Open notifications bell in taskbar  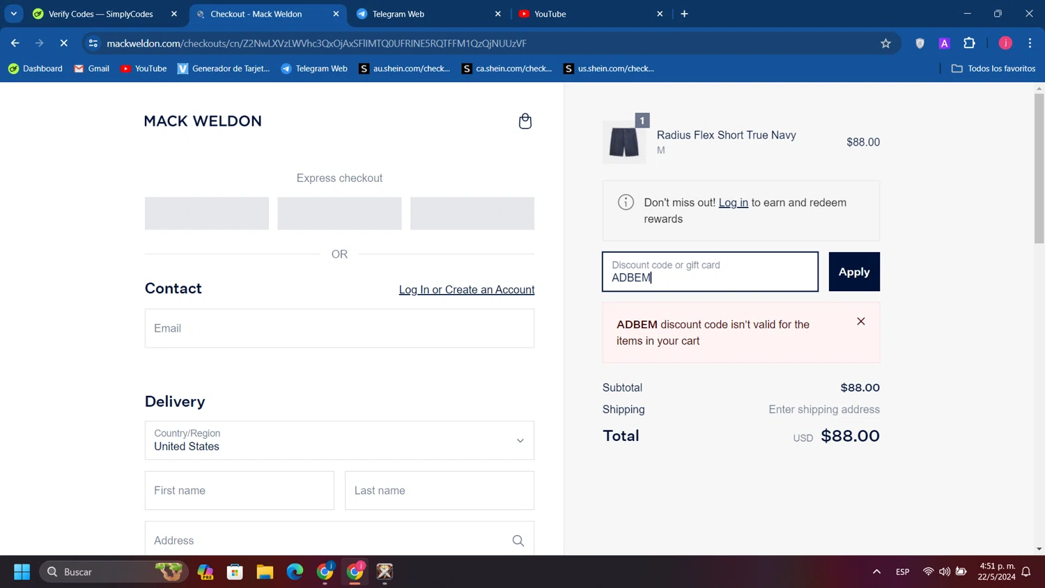coord(1026,572)
